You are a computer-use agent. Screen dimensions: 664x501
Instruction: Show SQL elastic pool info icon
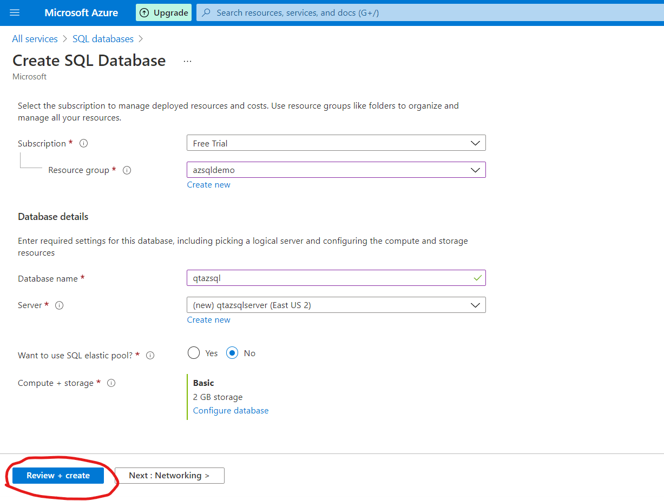[150, 355]
